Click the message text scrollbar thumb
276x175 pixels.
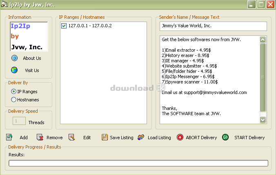pyautogui.click(x=263, y=77)
